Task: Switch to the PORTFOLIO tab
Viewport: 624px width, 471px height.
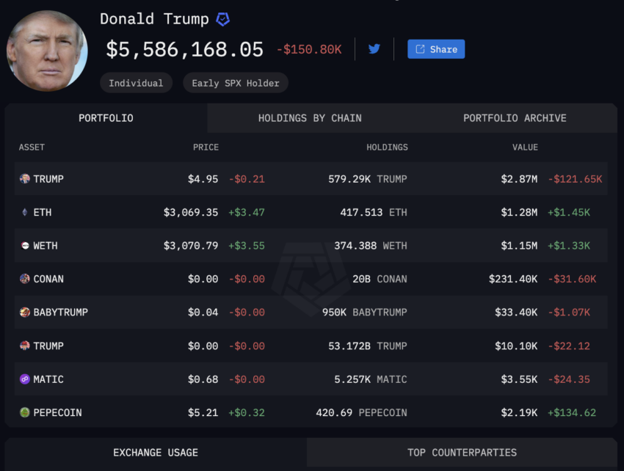Action: click(106, 118)
